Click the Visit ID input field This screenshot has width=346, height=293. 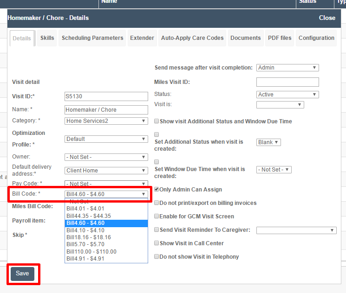tap(106, 96)
